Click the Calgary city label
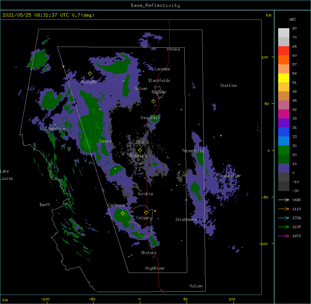311x304 pixels. click(x=144, y=218)
